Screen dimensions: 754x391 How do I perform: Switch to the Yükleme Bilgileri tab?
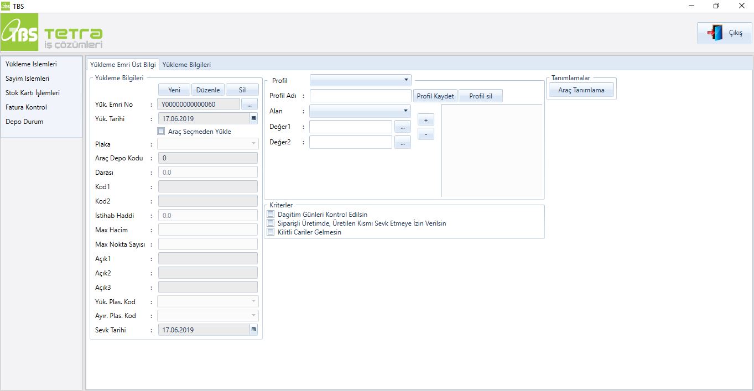[x=186, y=65]
